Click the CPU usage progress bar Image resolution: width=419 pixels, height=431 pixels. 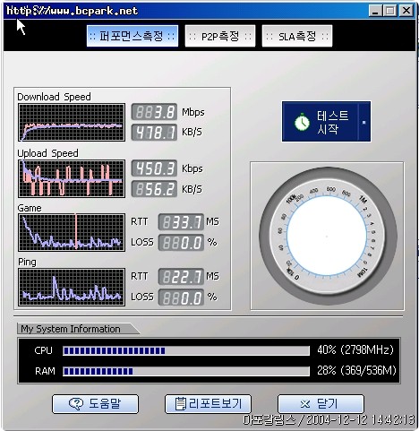pos(186,350)
